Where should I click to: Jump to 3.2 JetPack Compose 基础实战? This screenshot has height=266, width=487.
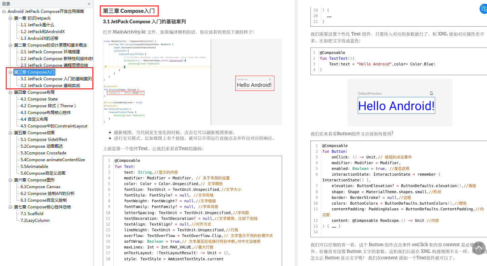(x=50, y=86)
